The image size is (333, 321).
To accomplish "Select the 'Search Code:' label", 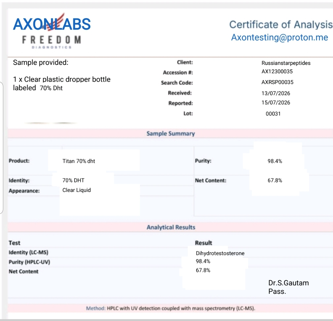I will coord(177,83).
